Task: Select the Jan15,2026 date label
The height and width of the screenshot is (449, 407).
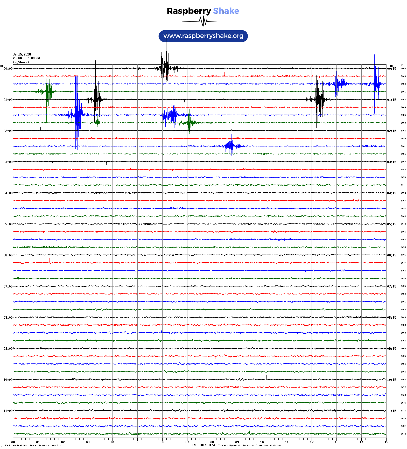Action: click(22, 54)
